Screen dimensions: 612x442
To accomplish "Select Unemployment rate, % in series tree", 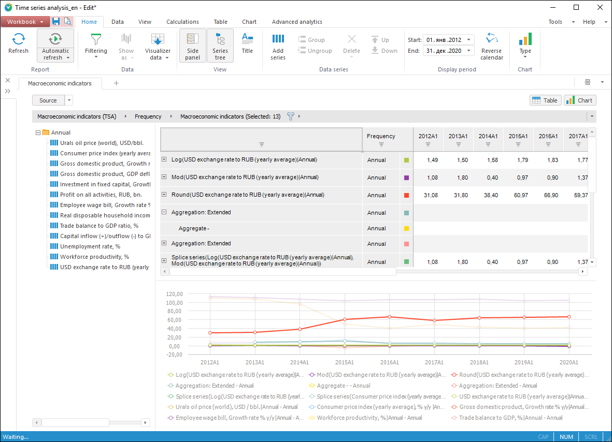I will [x=90, y=246].
